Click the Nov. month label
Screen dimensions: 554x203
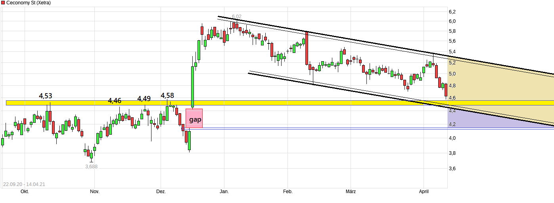tap(94, 192)
